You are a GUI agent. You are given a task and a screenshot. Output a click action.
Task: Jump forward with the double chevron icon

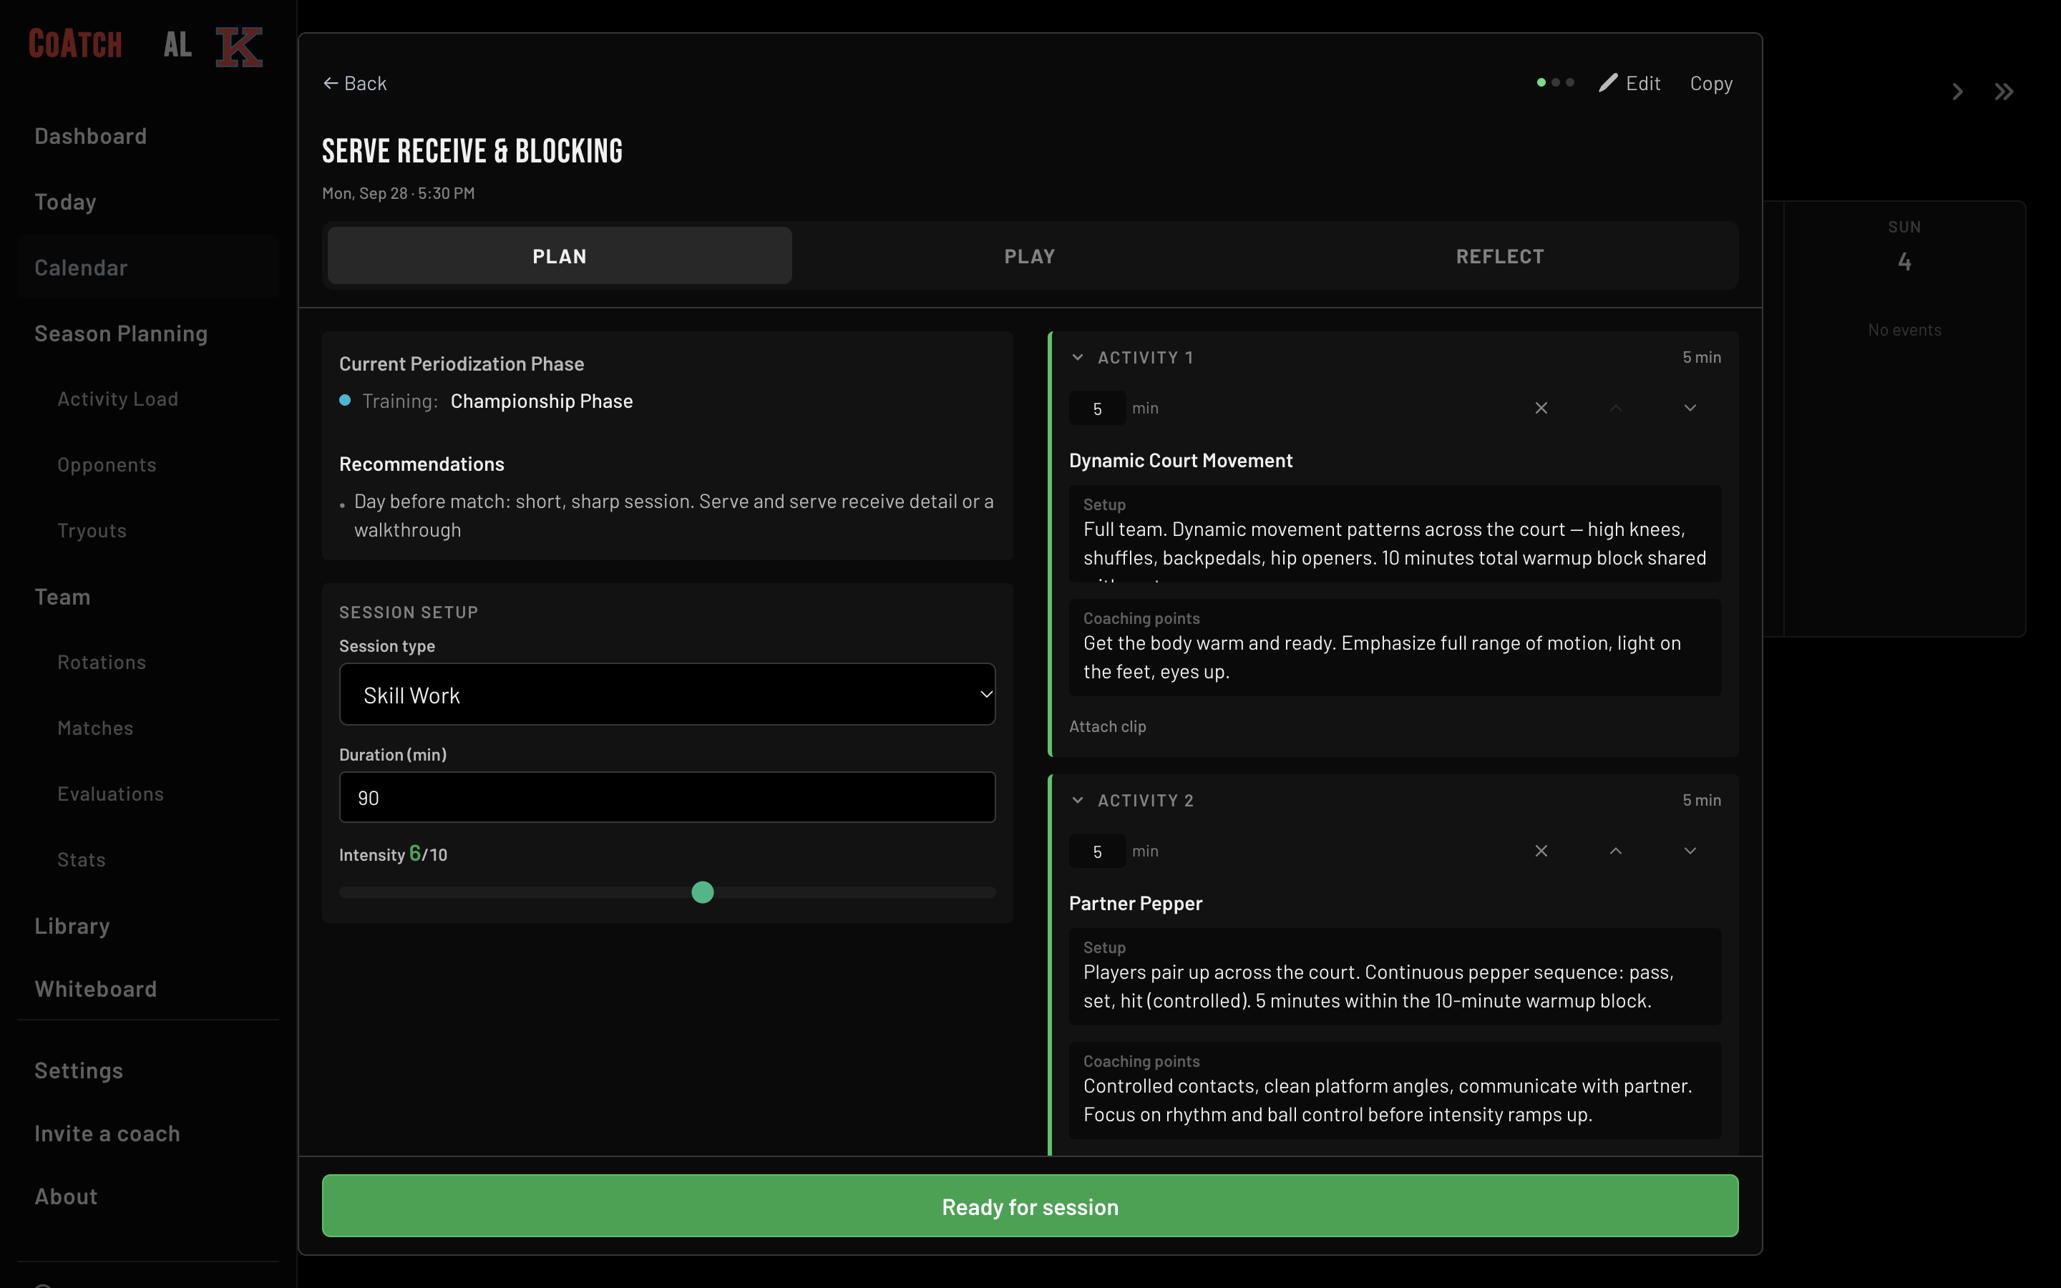tap(2004, 92)
